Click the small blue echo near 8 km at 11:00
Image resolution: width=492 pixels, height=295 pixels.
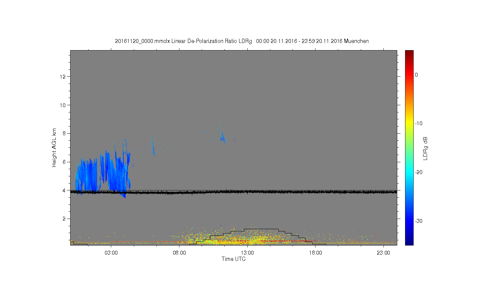223,138
